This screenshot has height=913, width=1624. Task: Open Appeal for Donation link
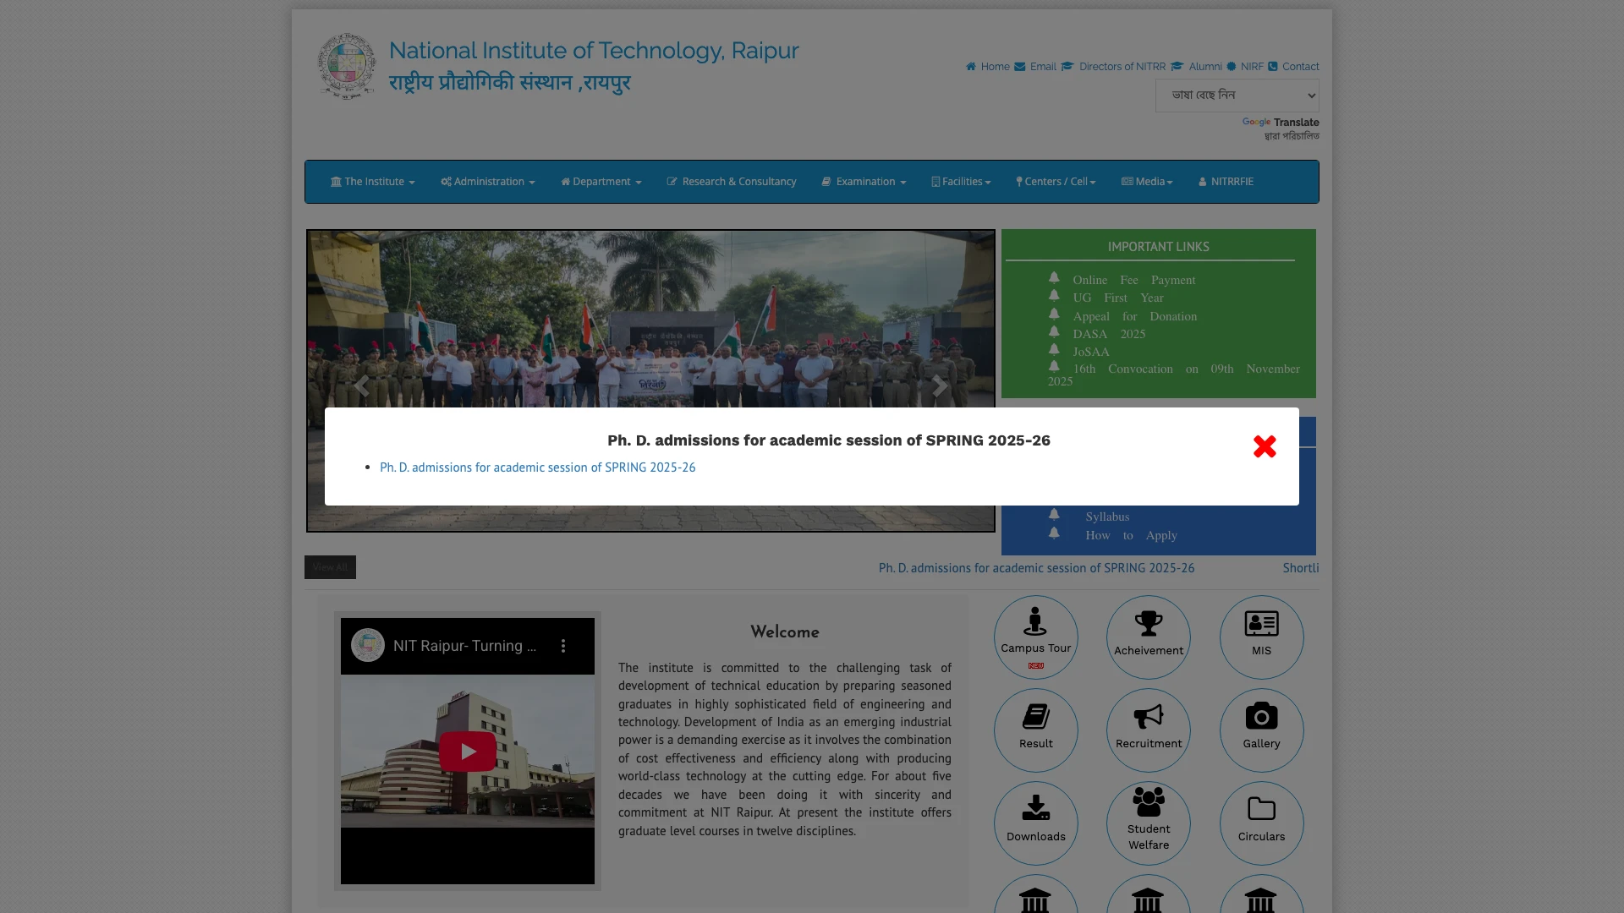(1134, 316)
